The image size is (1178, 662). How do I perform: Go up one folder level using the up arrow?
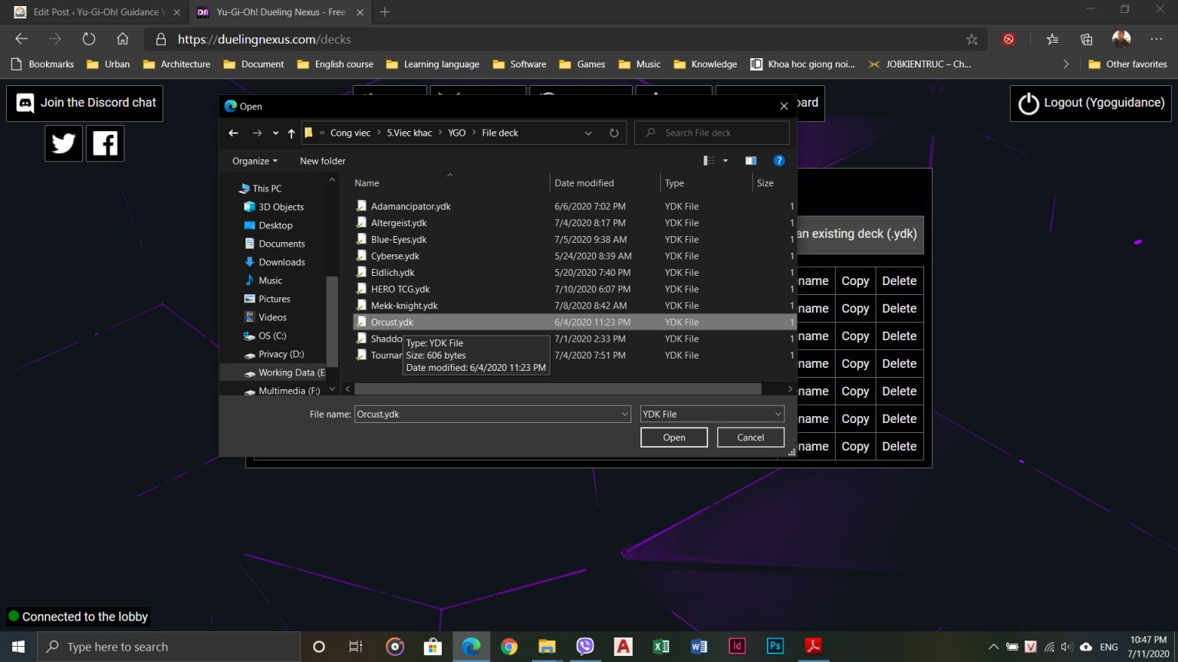(x=291, y=133)
